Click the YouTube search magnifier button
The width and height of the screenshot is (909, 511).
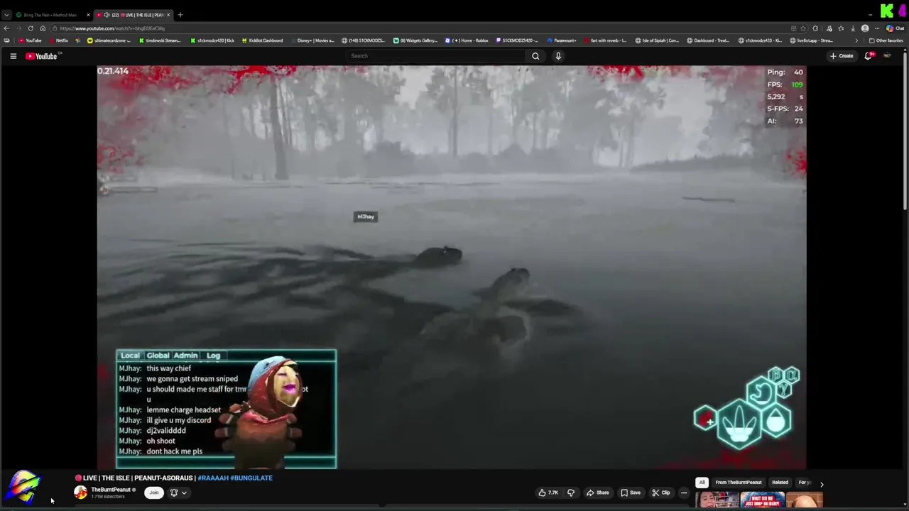[x=535, y=56]
